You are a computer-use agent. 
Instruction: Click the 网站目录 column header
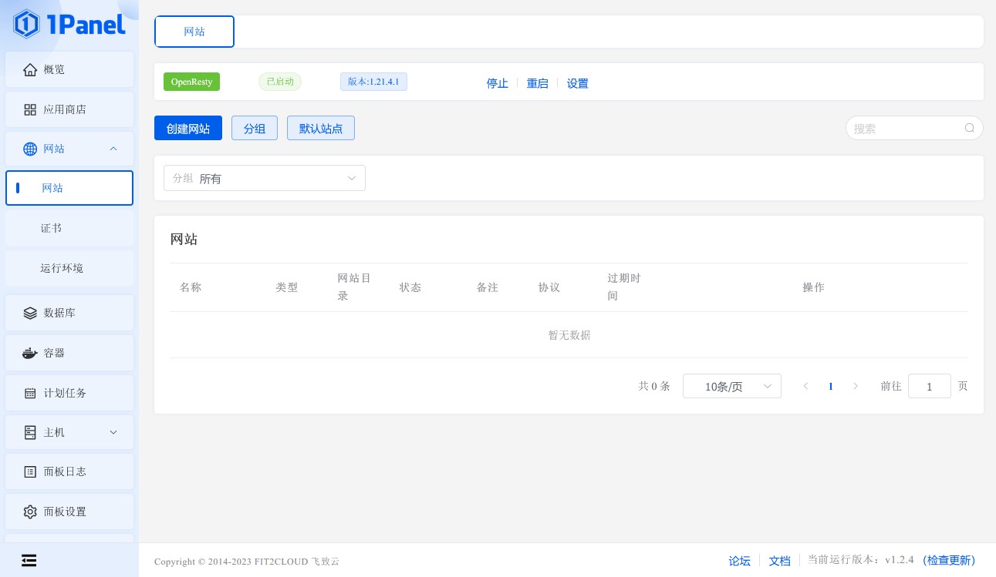[x=354, y=287]
